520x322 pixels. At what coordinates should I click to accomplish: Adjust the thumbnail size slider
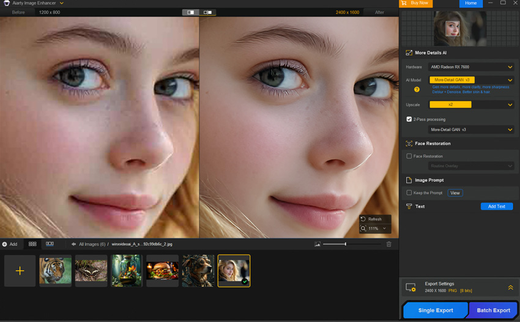pos(345,244)
